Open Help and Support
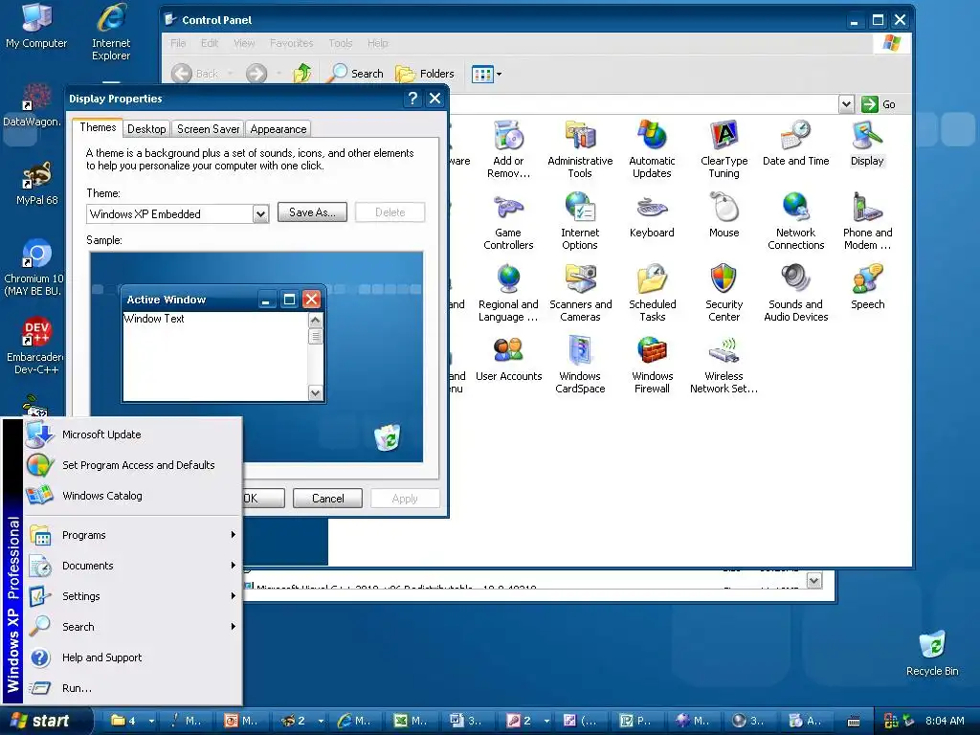980x735 pixels. (132, 657)
